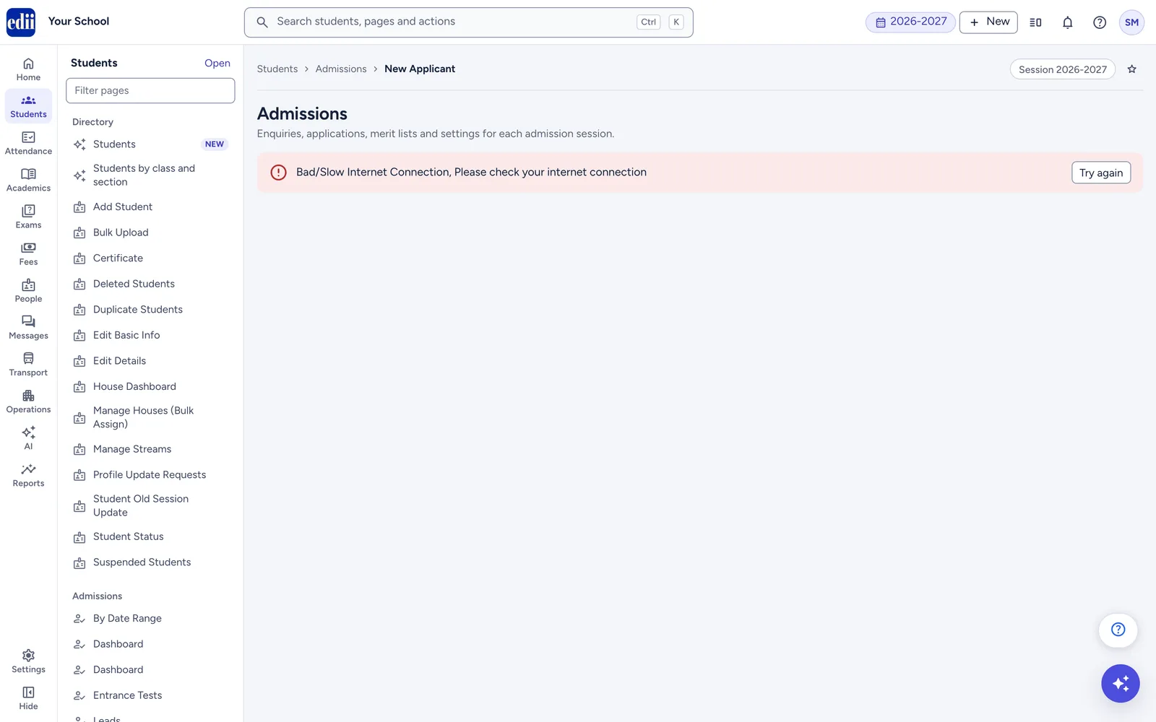1156x722 pixels.
Task: Open the SM user avatar menu
Action: [1131, 22]
